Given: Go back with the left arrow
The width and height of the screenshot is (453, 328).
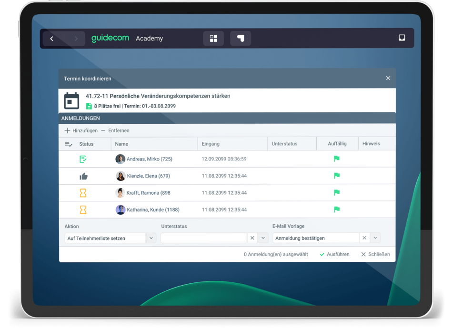Looking at the screenshot, I should click(x=52, y=39).
